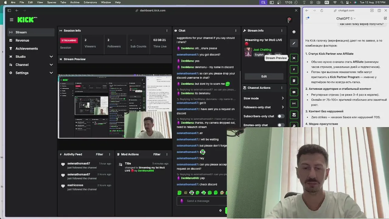Click the pencil edit-layout icon
Viewport: 389px width, 219px height.
294,43
